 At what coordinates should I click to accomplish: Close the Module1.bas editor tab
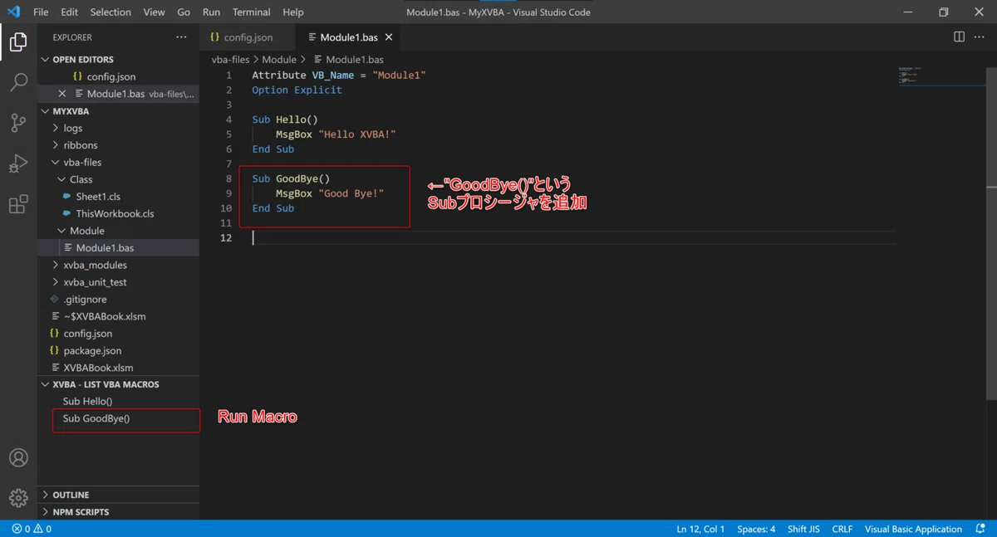click(x=389, y=37)
